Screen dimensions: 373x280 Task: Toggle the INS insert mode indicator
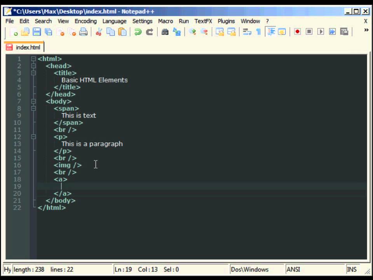coord(353,269)
